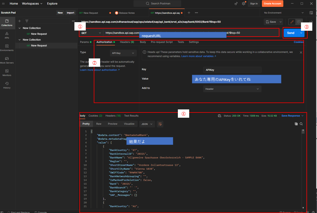This screenshot has width=317, height=213.
Task: Open the Release Notes tab
Action: point(127,13)
